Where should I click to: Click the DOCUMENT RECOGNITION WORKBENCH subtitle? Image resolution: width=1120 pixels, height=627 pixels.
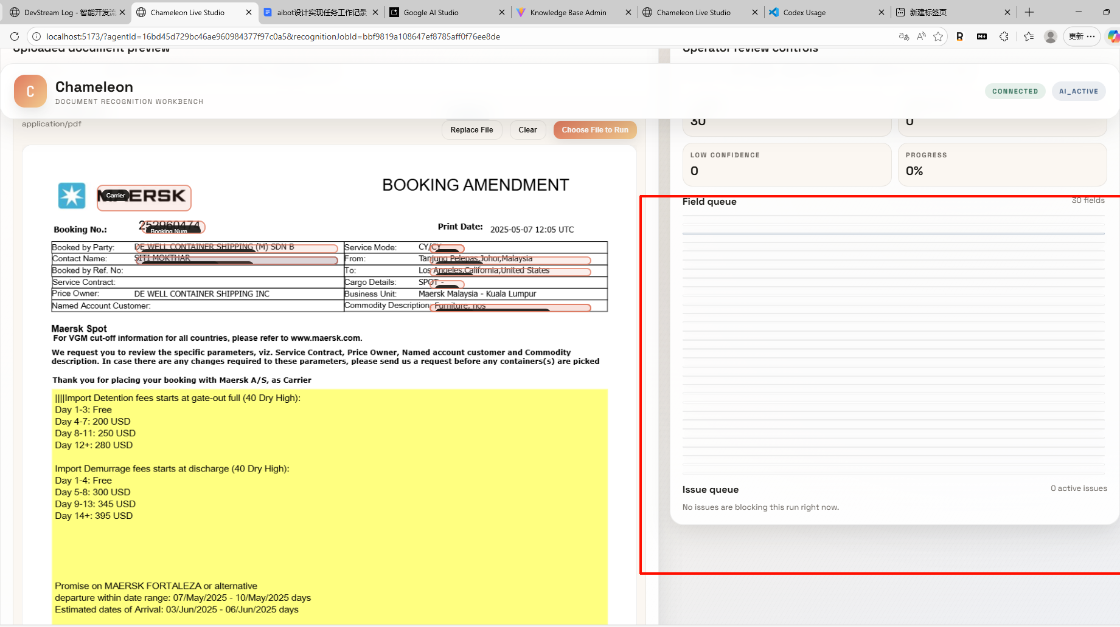tap(130, 102)
